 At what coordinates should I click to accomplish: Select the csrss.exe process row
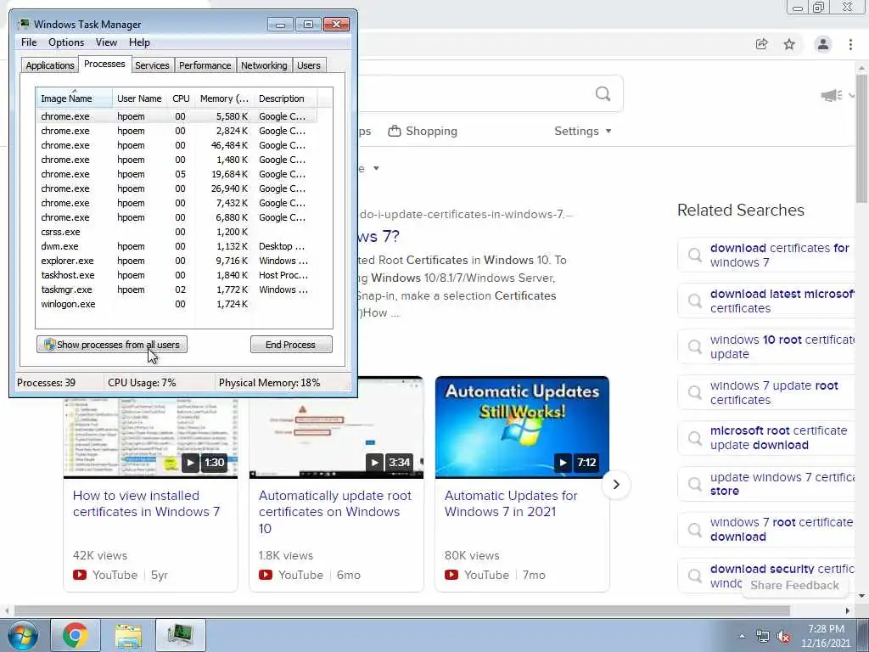click(x=177, y=232)
